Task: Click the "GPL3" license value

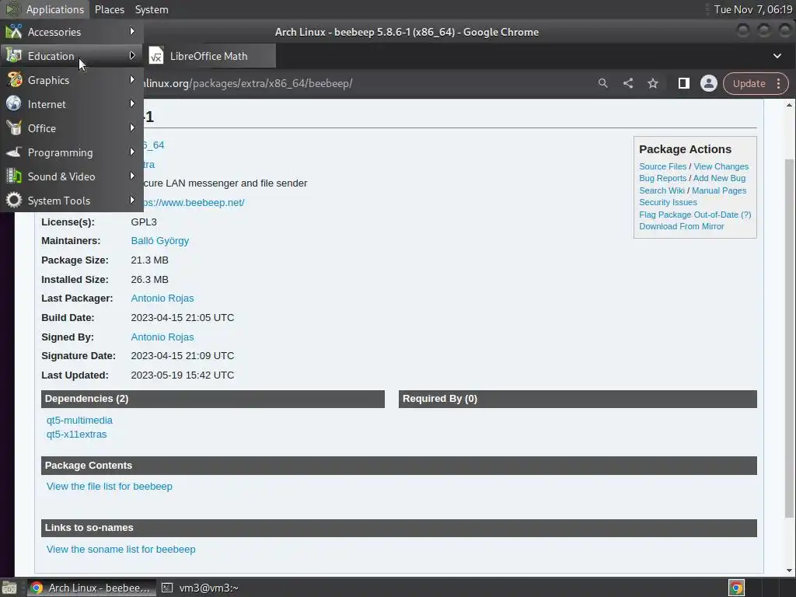Action: [x=144, y=222]
